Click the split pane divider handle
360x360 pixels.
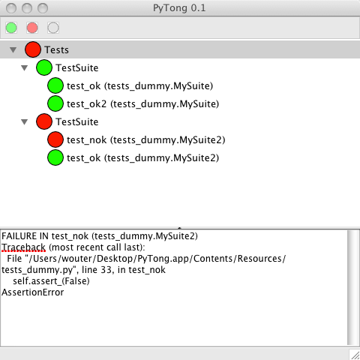click(179, 228)
